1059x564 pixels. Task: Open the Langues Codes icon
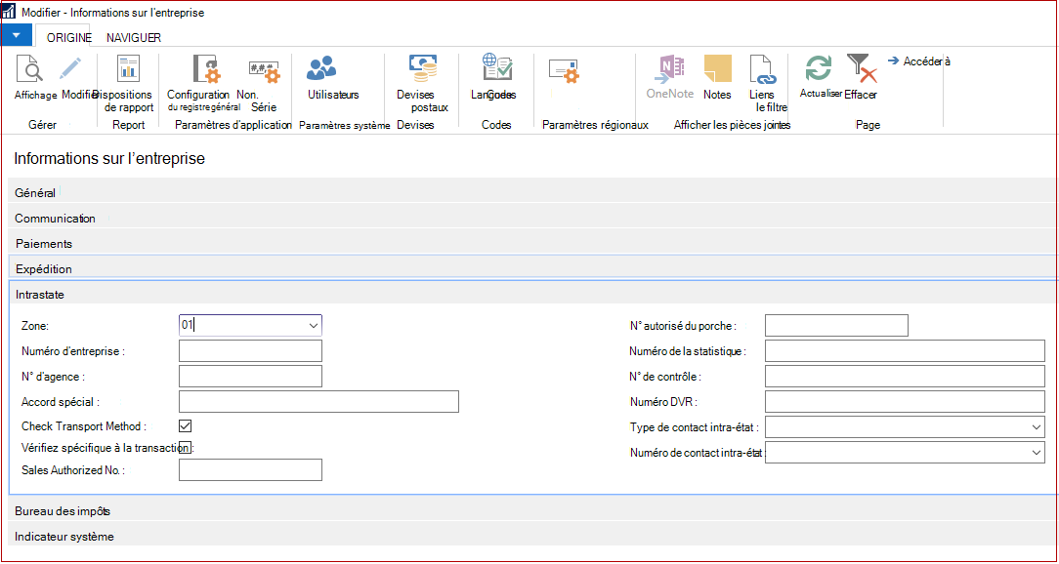(497, 68)
